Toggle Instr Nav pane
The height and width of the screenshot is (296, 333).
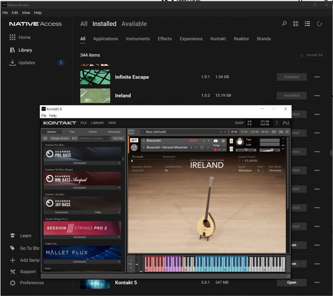coord(118,138)
